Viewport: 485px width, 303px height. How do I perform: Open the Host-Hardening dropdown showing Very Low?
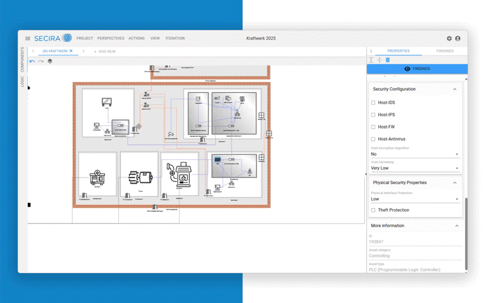415,168
